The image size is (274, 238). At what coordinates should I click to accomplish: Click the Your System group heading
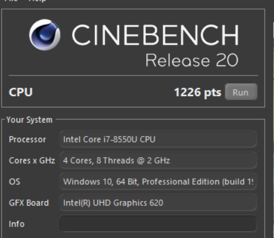click(x=30, y=120)
